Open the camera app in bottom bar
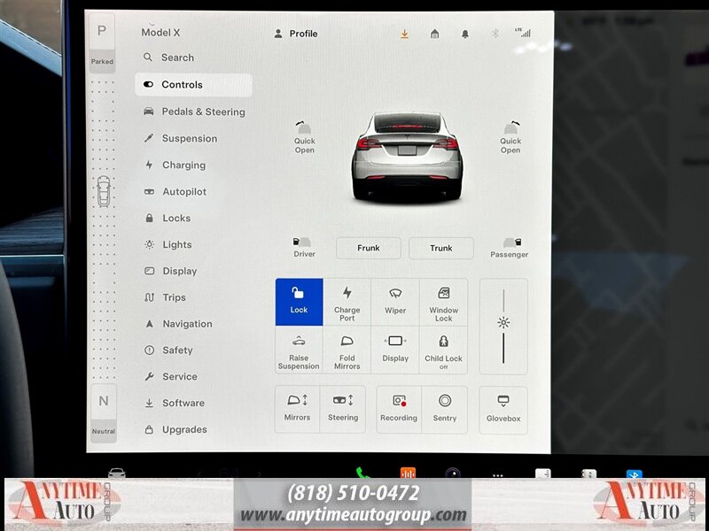The width and height of the screenshot is (709, 531). (x=453, y=473)
